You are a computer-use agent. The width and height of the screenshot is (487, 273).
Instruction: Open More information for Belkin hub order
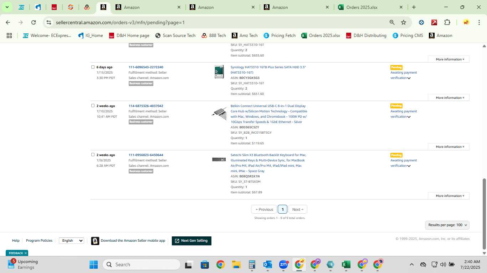[448, 147]
